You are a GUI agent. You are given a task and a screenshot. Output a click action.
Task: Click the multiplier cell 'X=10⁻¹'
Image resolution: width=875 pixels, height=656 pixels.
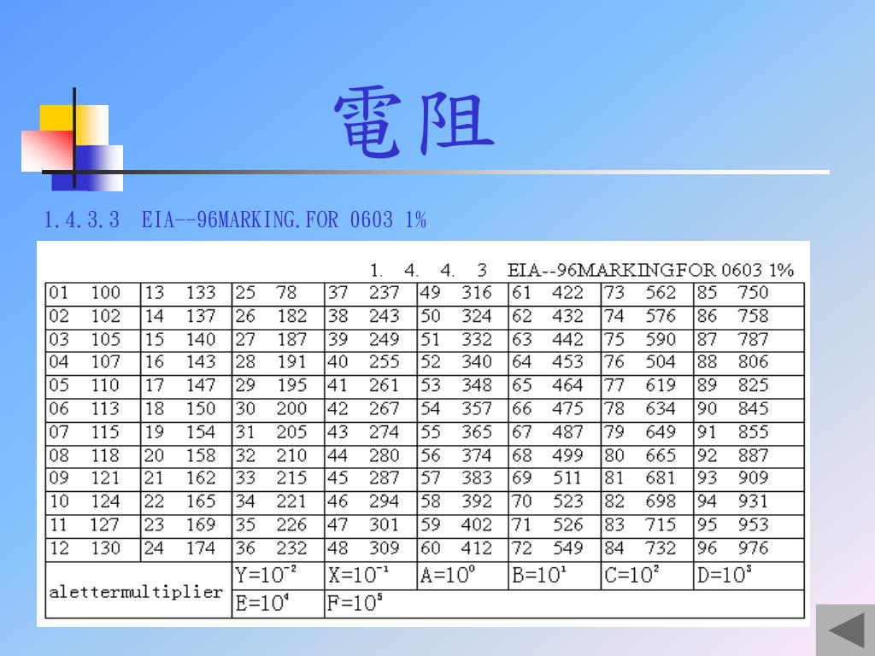coord(371,576)
